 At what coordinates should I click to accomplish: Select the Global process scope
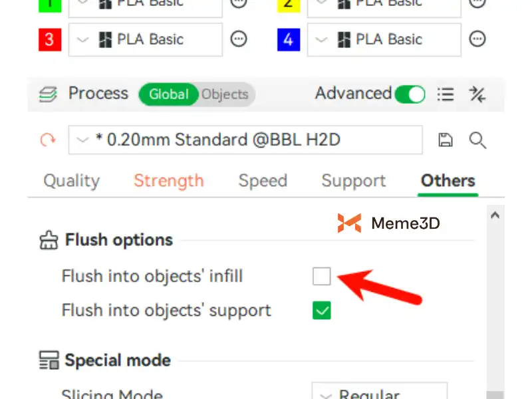(x=168, y=94)
